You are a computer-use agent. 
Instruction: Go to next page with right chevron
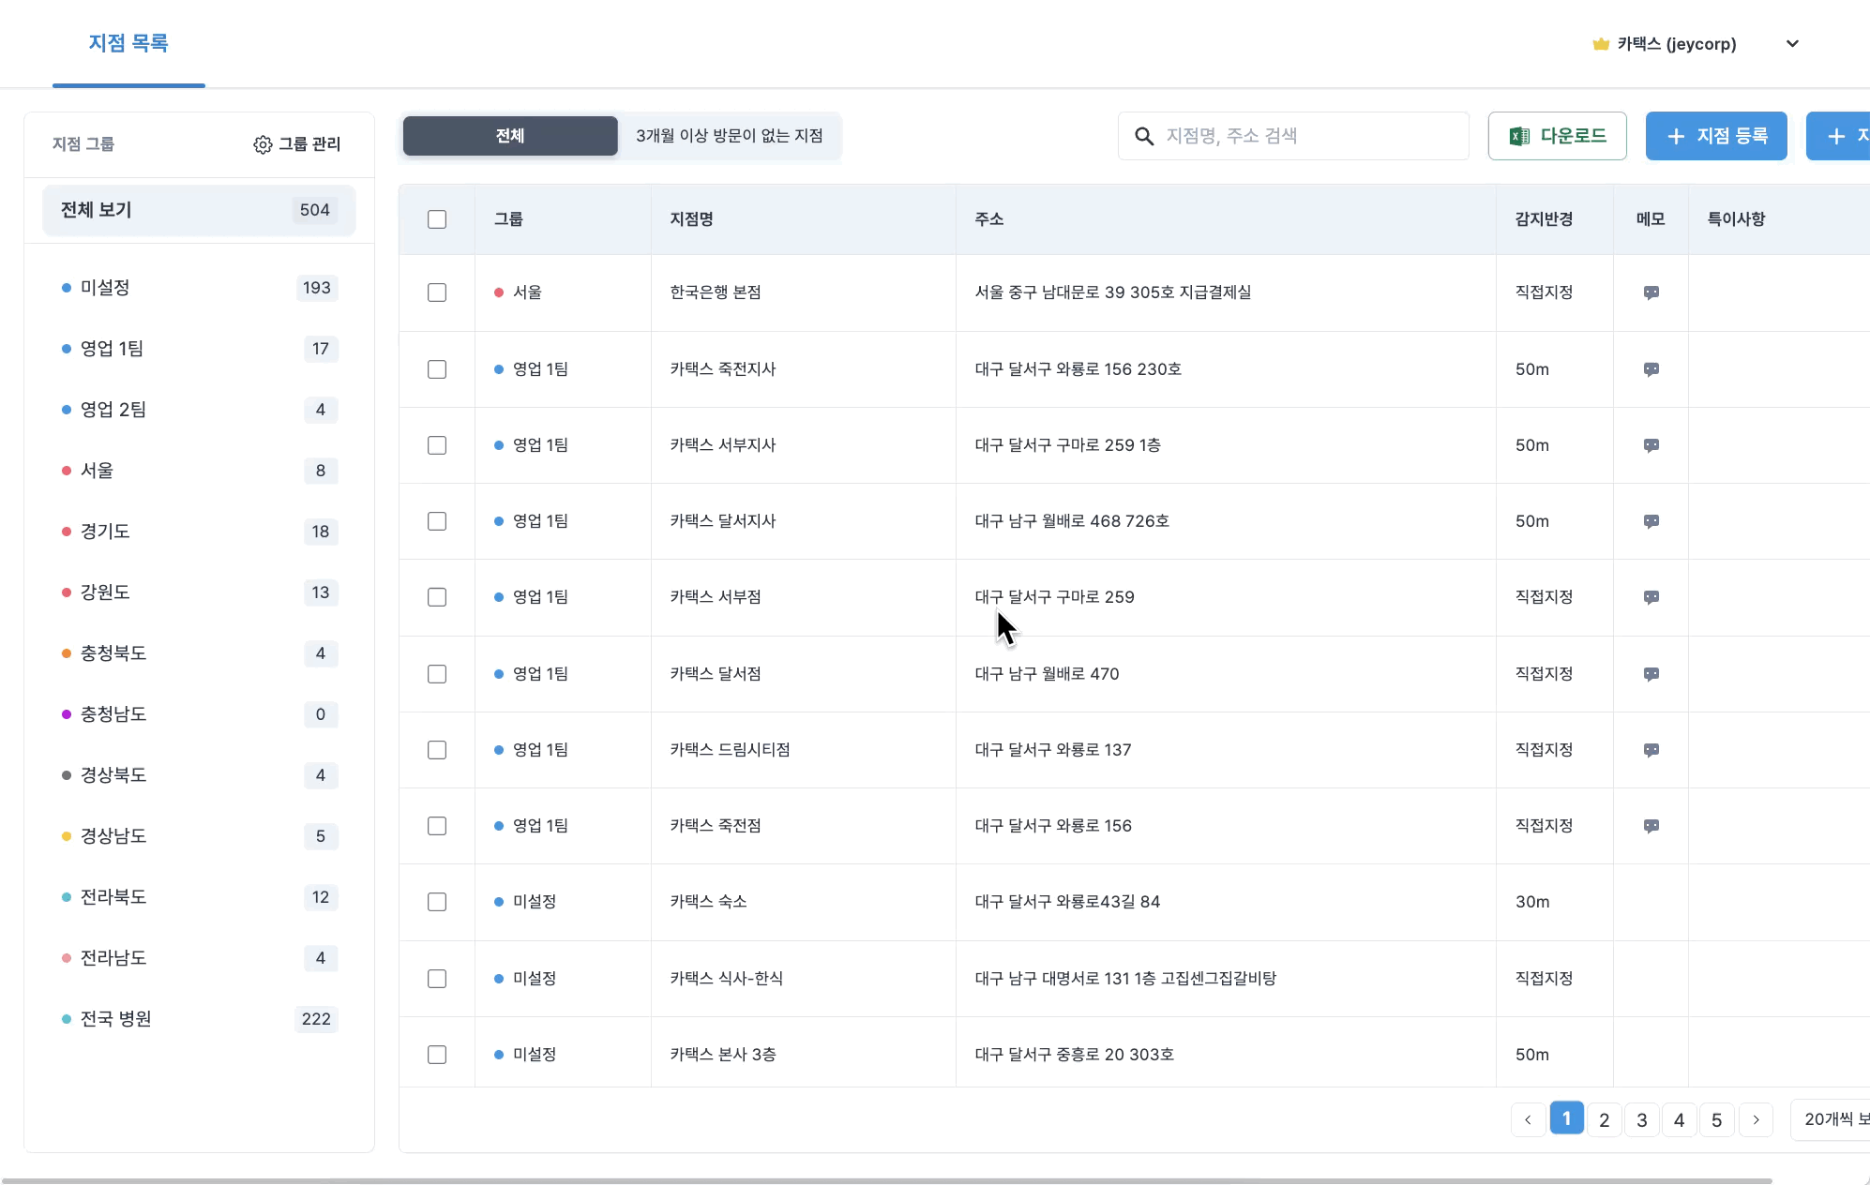pyautogui.click(x=1756, y=1119)
